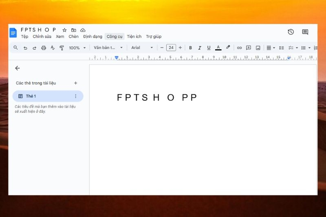Open line and paragraph spacing
This screenshot has height=217, width=326.
click(x=281, y=48)
